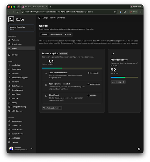Image resolution: width=150 pixels, height=162 pixels.
Task: Click the Enterprise badge by Feature adoption
Action: 64,53
